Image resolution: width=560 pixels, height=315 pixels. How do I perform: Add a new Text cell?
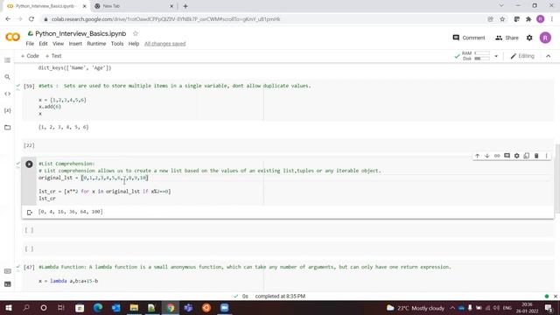53,56
